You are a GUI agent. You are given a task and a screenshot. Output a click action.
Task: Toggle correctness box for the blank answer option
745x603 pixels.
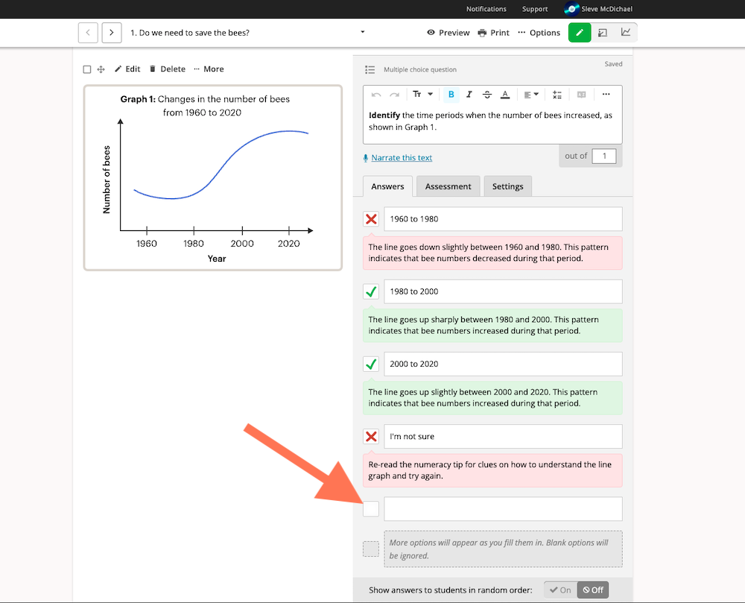(371, 509)
